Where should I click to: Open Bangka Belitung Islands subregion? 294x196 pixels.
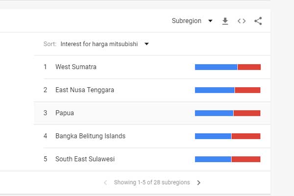tap(90, 136)
